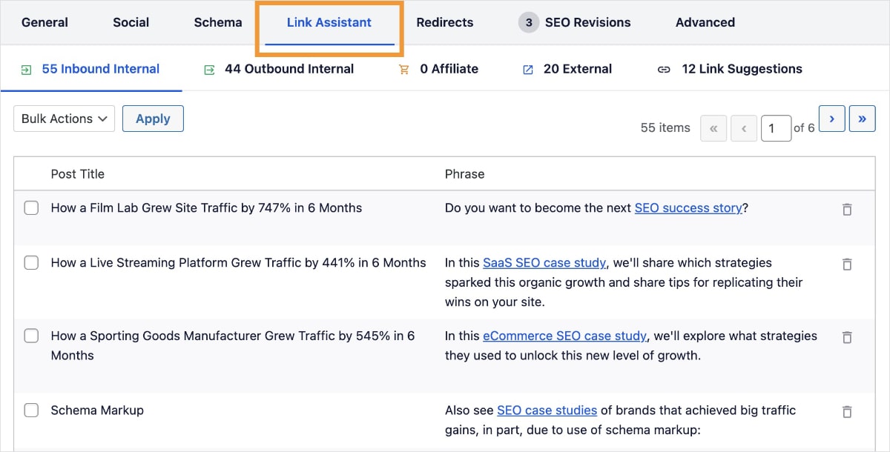Open the SEO success story link
Image resolution: width=890 pixels, height=452 pixels.
[x=688, y=208]
